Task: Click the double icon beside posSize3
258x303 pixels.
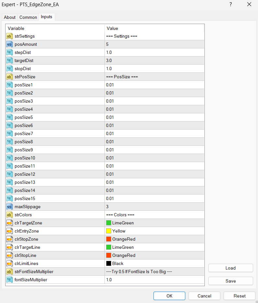Action: click(x=9, y=101)
